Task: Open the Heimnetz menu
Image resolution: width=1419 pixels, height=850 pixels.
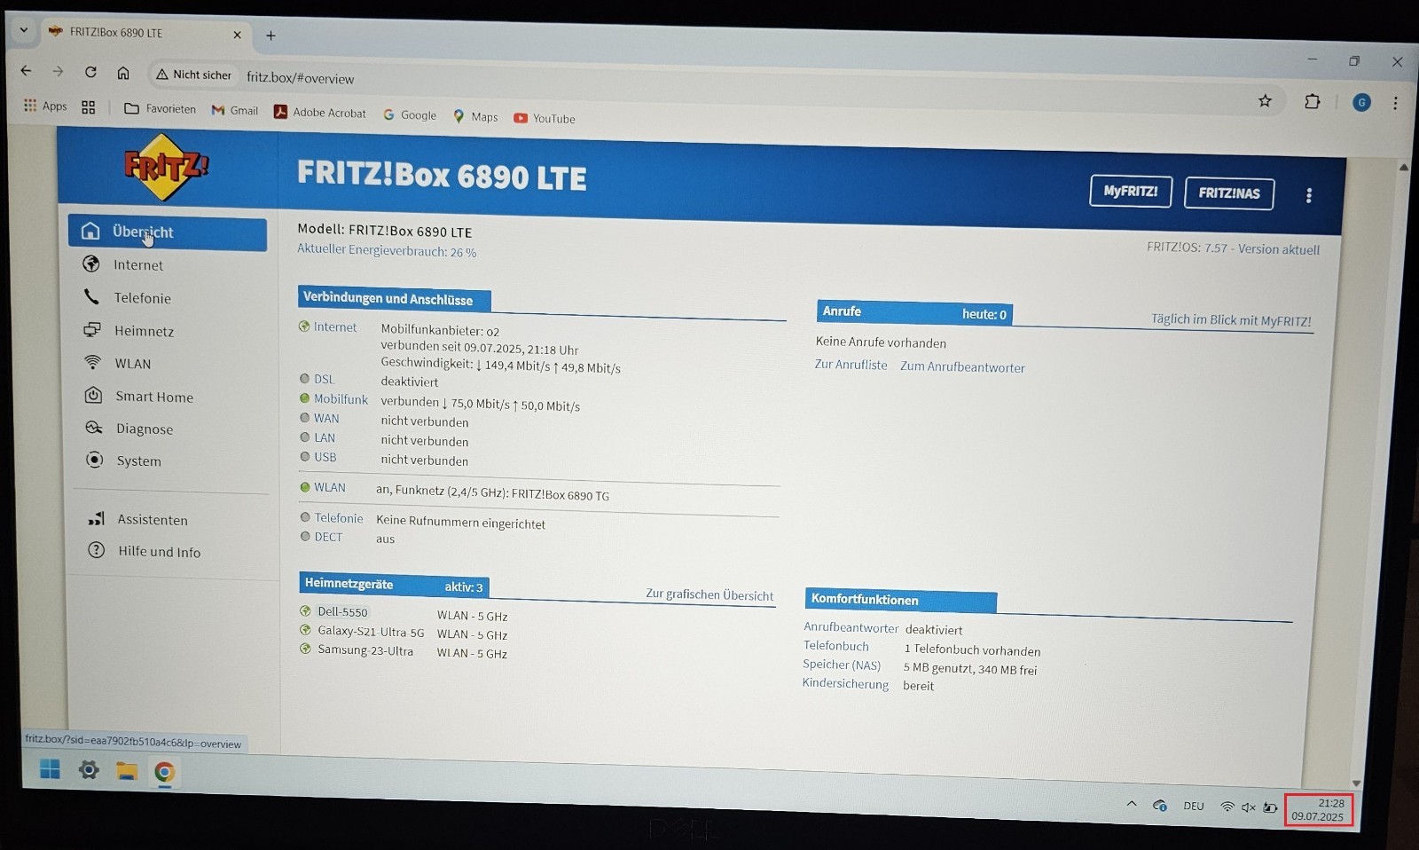Action: [x=143, y=331]
